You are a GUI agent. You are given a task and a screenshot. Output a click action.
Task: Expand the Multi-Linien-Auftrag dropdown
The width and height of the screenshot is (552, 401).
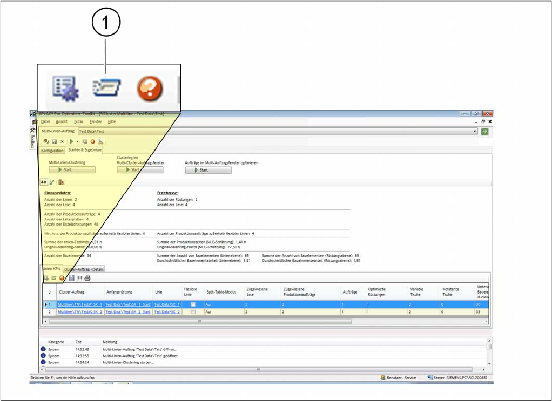[475, 131]
